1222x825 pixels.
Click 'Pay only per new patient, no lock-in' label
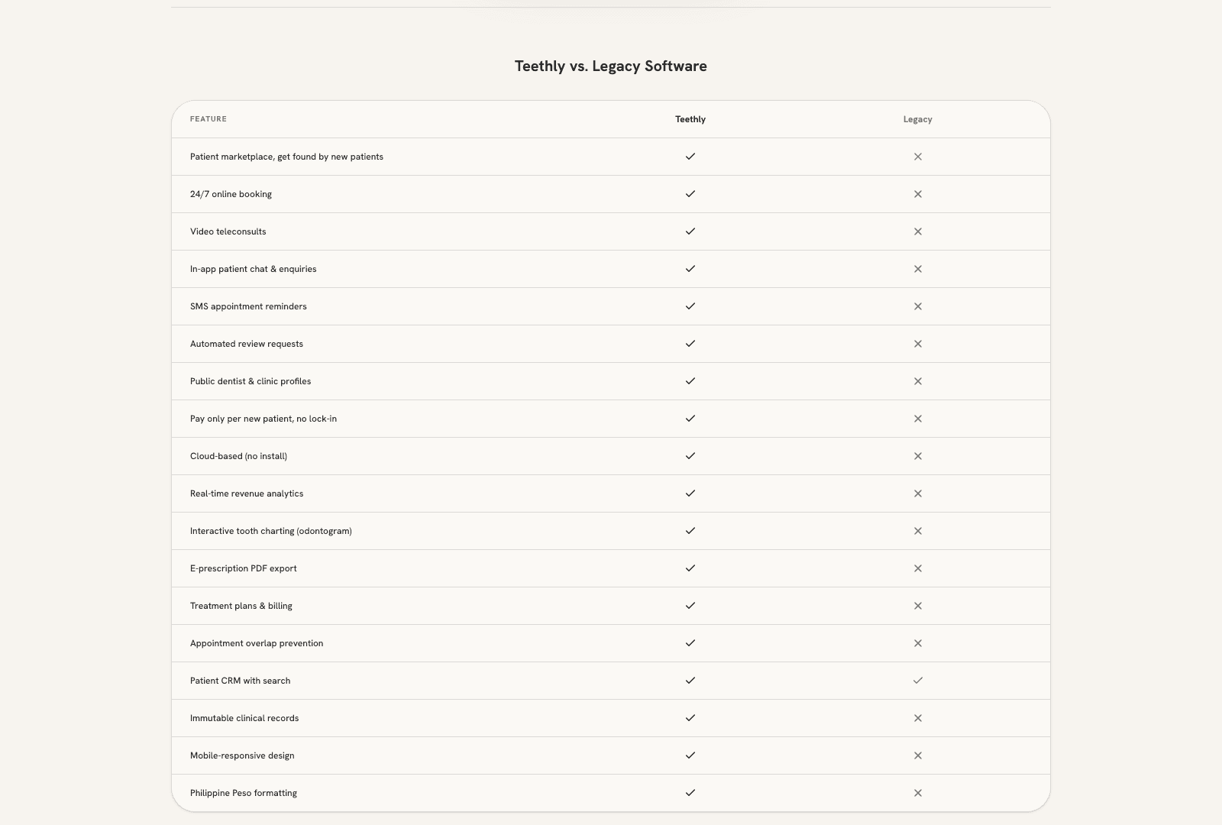[x=263, y=419]
